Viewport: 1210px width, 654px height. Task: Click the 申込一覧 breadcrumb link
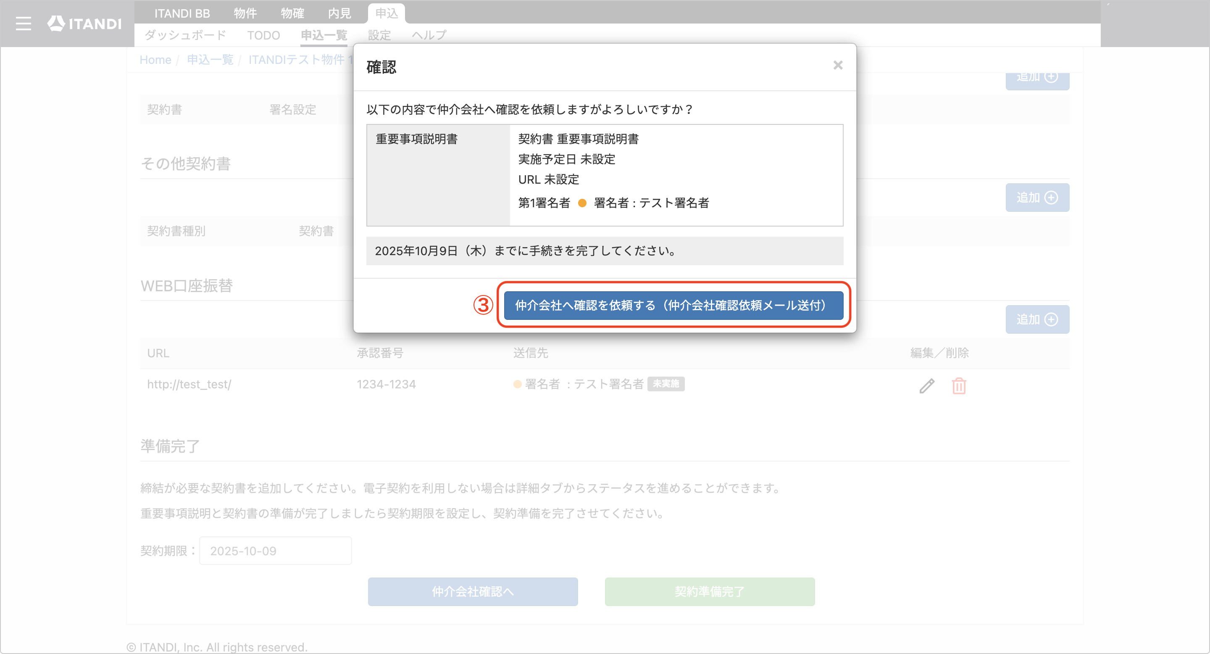[210, 60]
